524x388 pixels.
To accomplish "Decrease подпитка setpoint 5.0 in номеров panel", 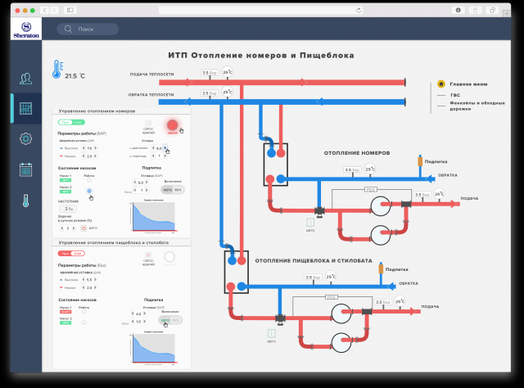I will (135, 183).
